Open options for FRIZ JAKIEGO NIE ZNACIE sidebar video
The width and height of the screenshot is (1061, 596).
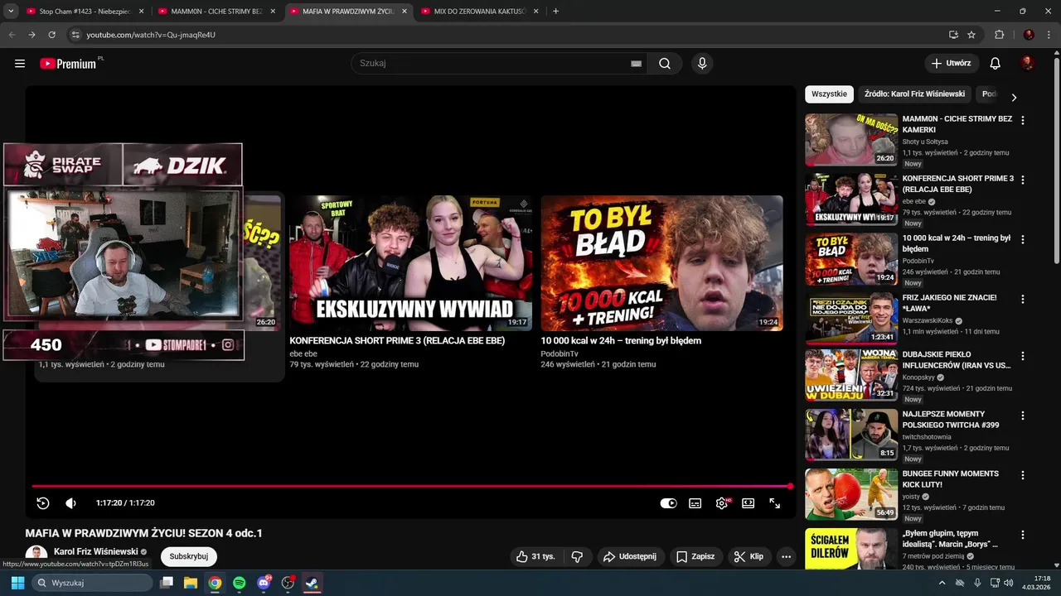[x=1023, y=299]
